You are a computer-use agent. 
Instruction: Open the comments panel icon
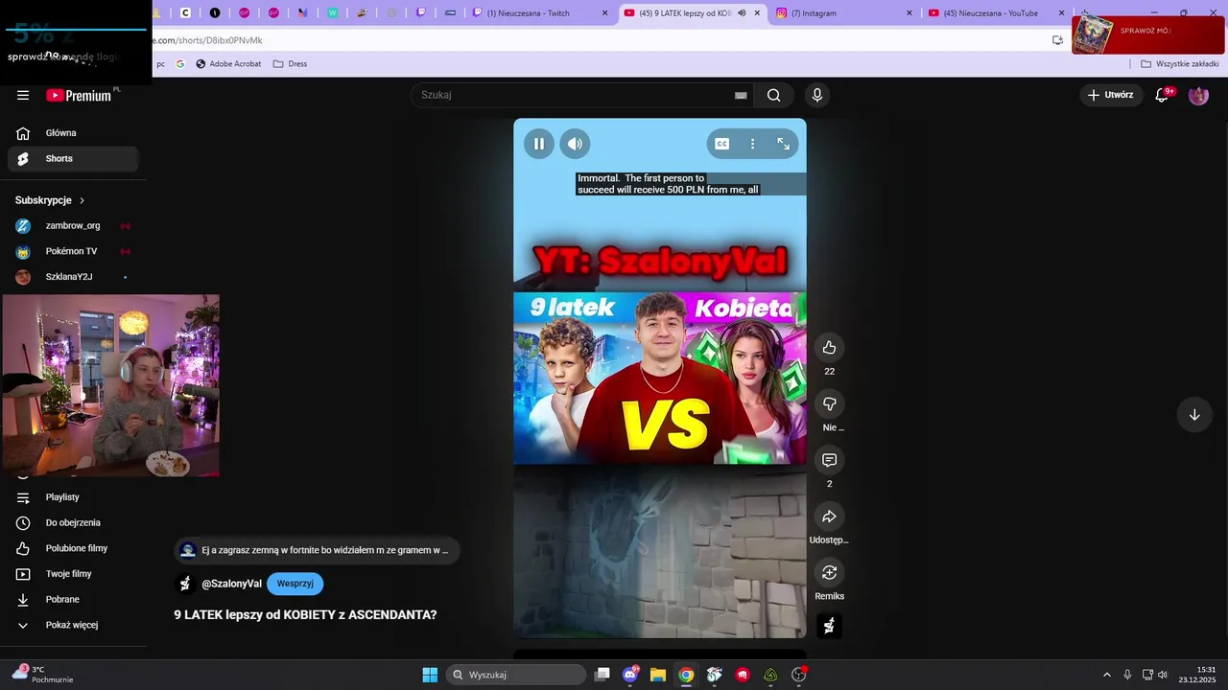pyautogui.click(x=830, y=460)
